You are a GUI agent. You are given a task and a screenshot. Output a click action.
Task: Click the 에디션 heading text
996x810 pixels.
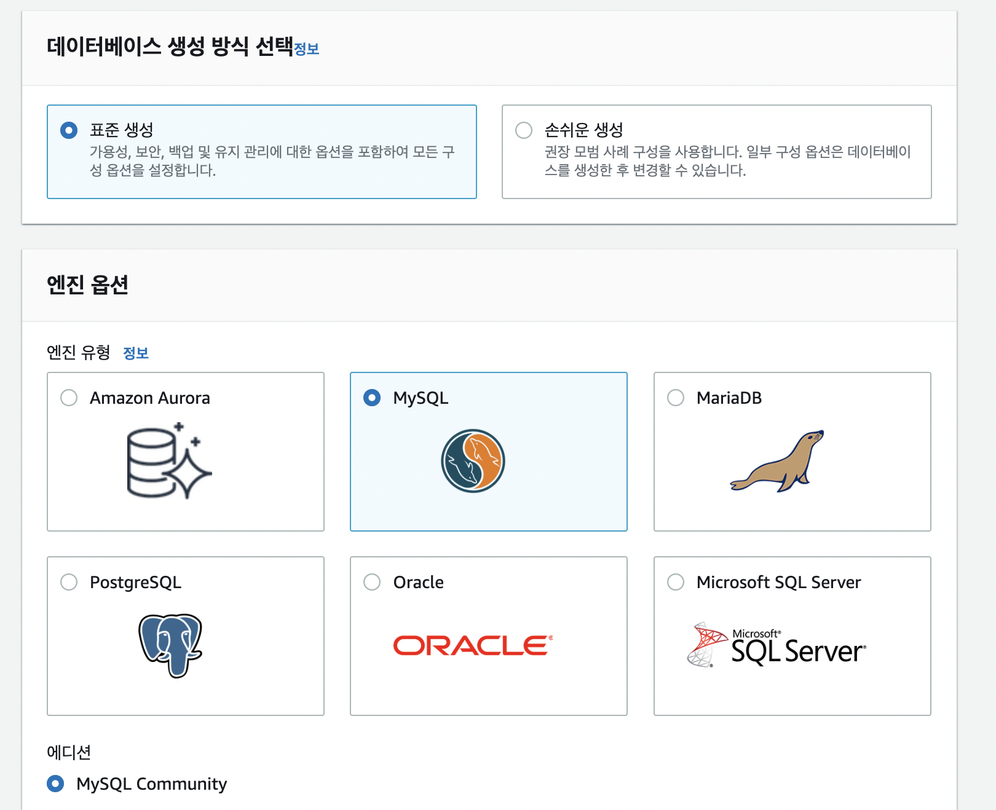point(69,752)
